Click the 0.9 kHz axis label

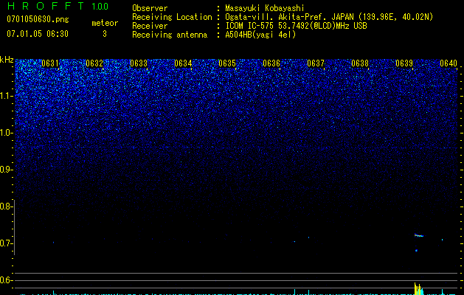6,170
